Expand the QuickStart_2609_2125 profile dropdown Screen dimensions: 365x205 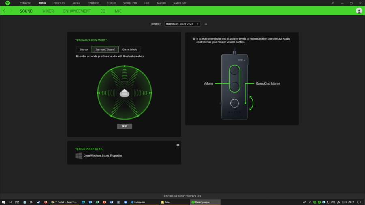[x=182, y=24]
